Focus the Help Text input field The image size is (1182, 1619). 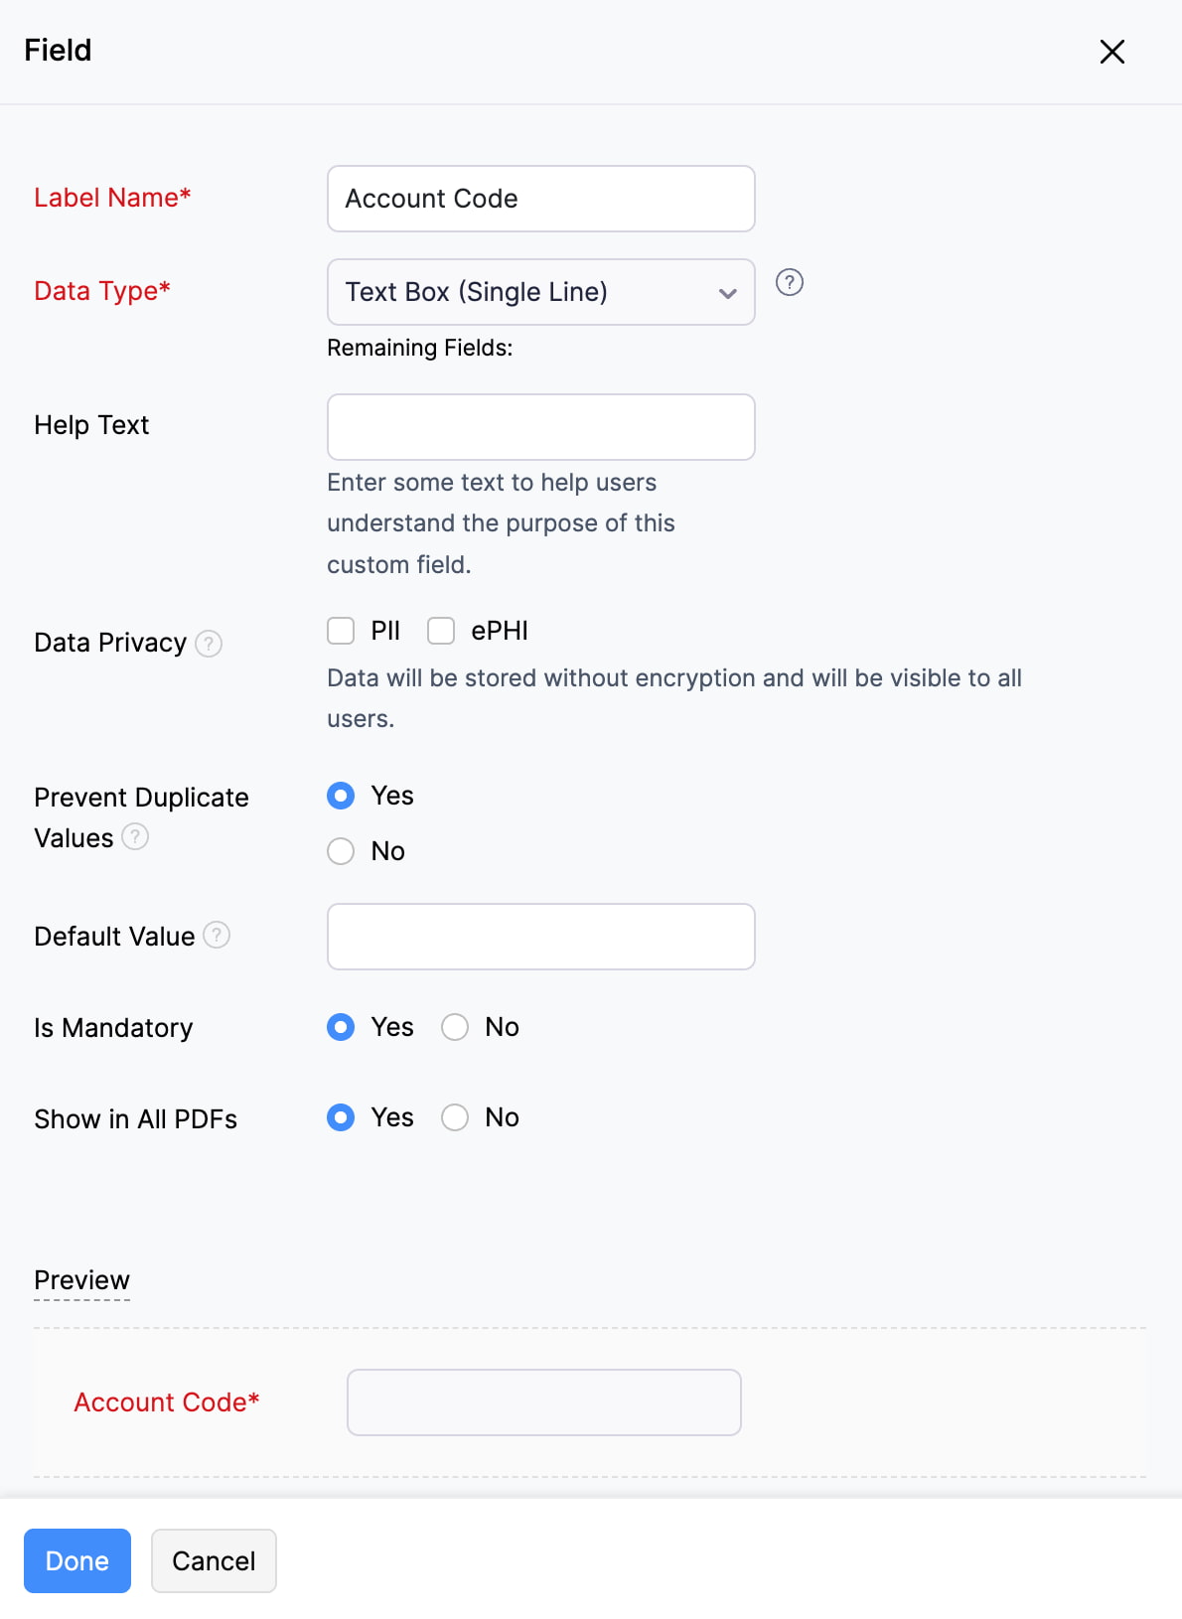[541, 427]
